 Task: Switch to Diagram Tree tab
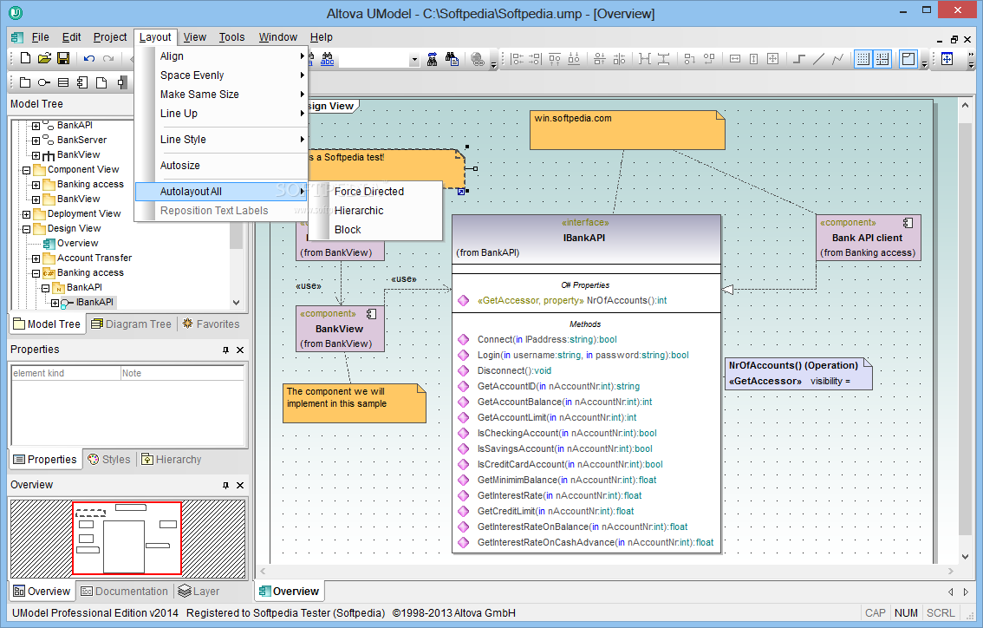click(131, 324)
